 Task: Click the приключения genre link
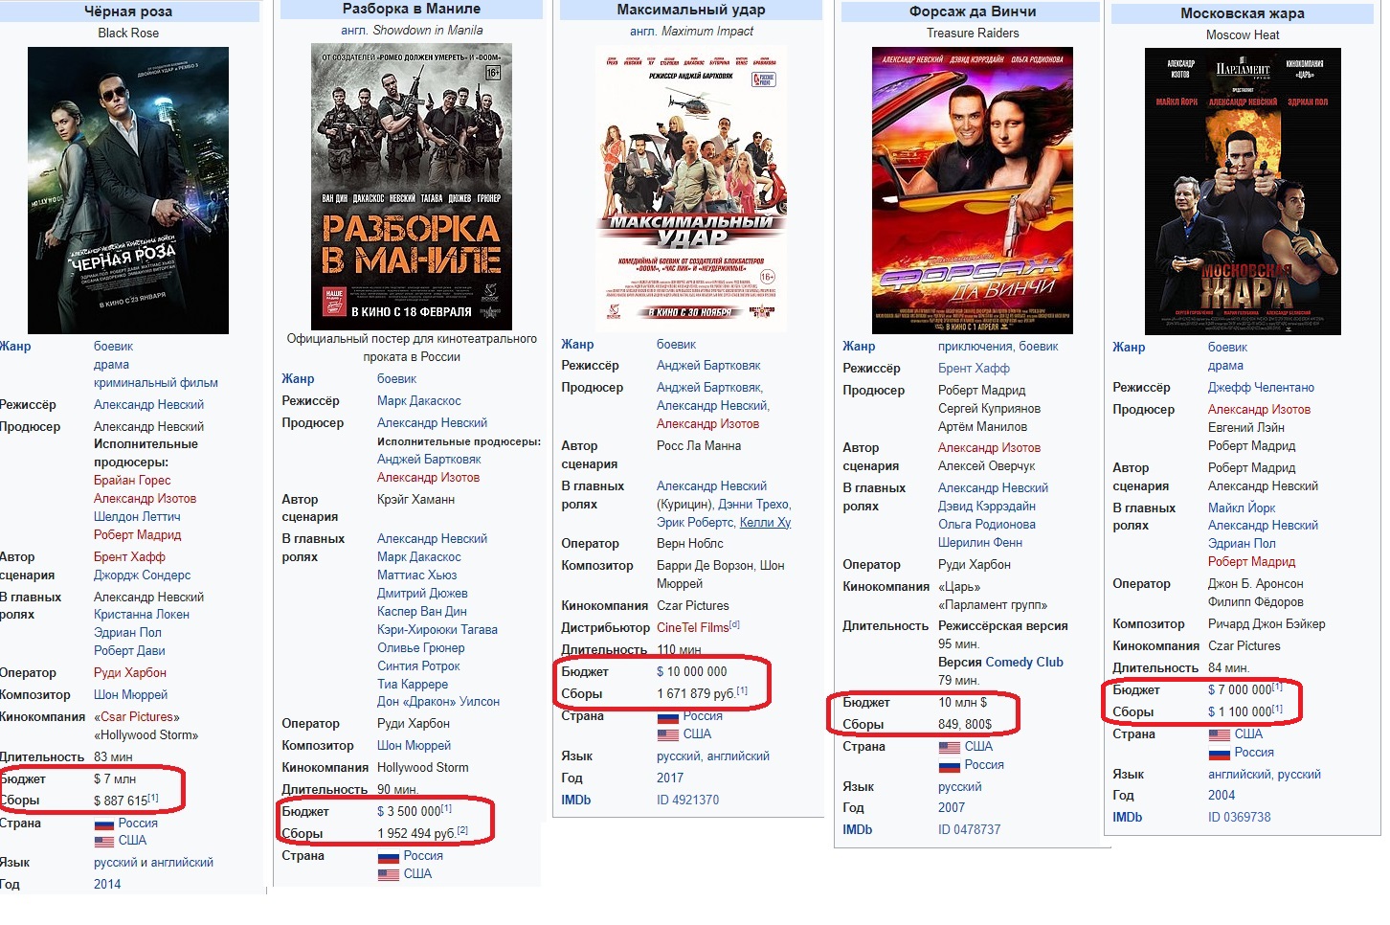coord(975,347)
